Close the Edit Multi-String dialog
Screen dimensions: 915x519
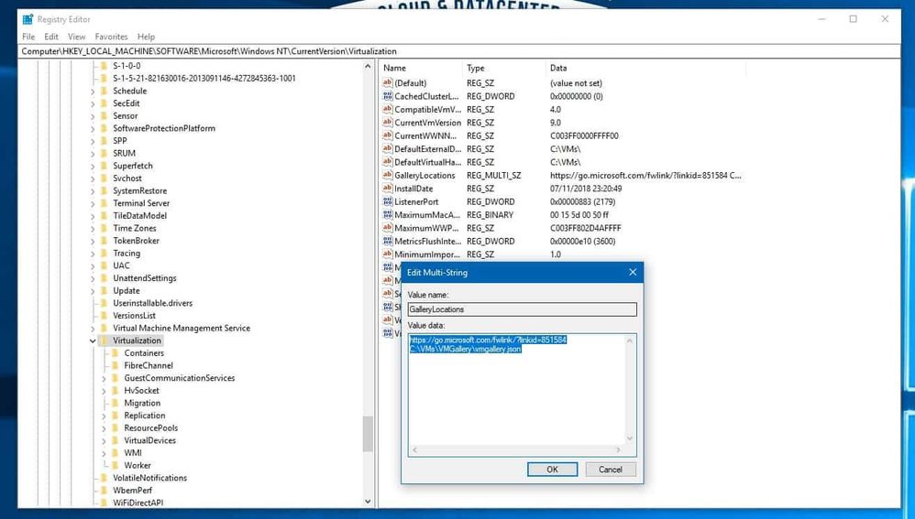click(633, 272)
